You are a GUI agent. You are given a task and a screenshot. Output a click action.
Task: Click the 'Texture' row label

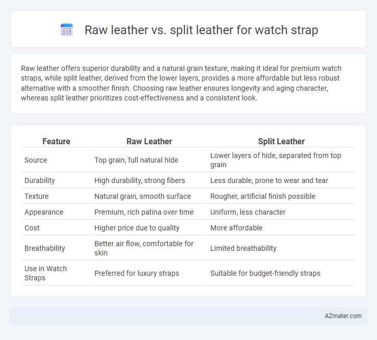tap(37, 196)
